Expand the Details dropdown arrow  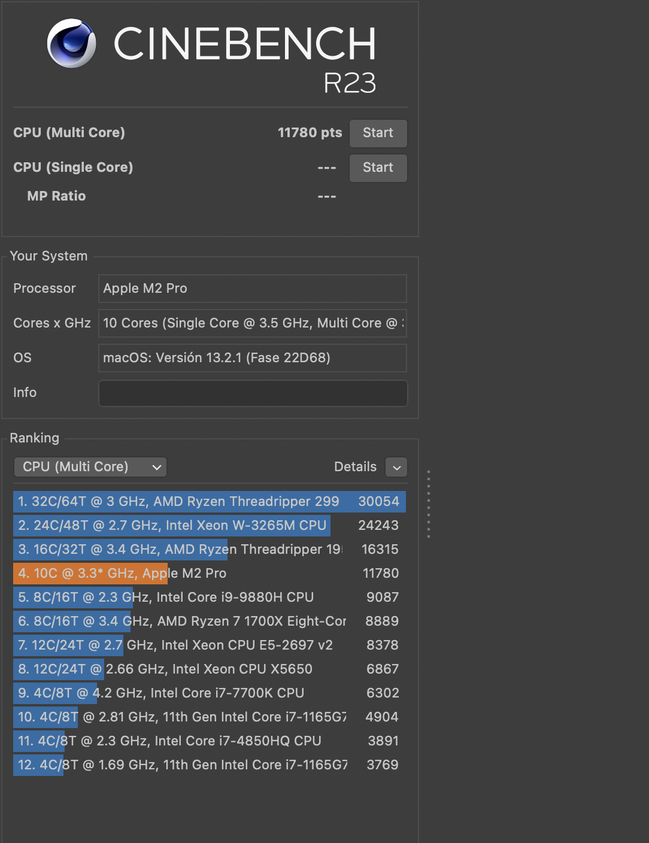coord(396,467)
